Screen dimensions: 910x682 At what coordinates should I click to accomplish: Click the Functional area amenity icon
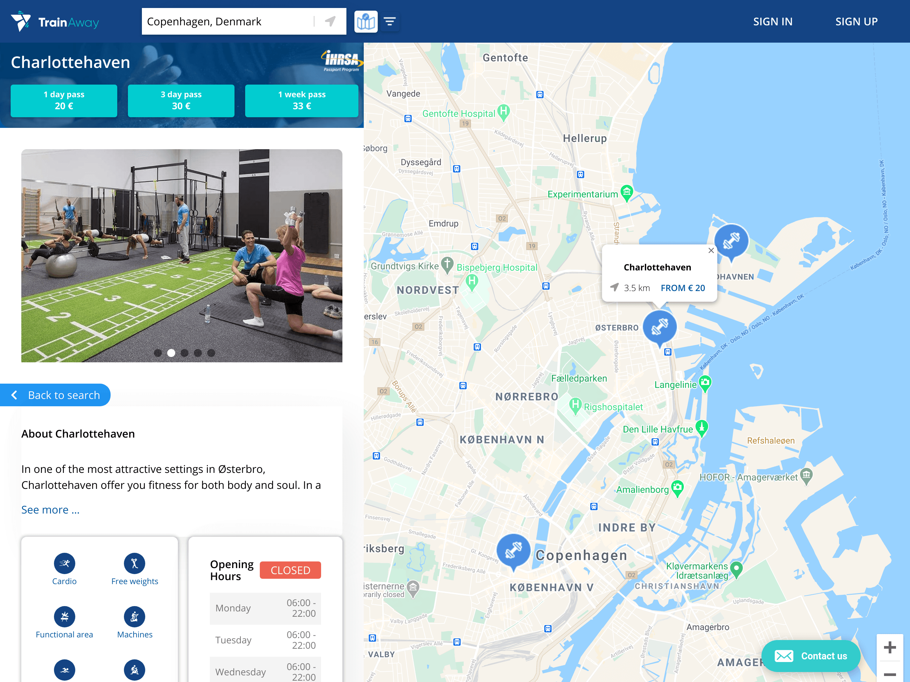(x=64, y=616)
